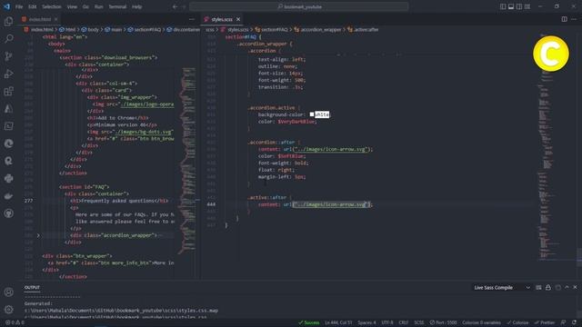Screen dimensions: 582x327
Task: Open the Go menu
Action: coord(85,6)
